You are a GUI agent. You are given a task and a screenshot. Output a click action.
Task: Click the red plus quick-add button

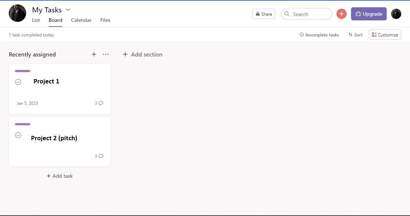[x=341, y=14]
